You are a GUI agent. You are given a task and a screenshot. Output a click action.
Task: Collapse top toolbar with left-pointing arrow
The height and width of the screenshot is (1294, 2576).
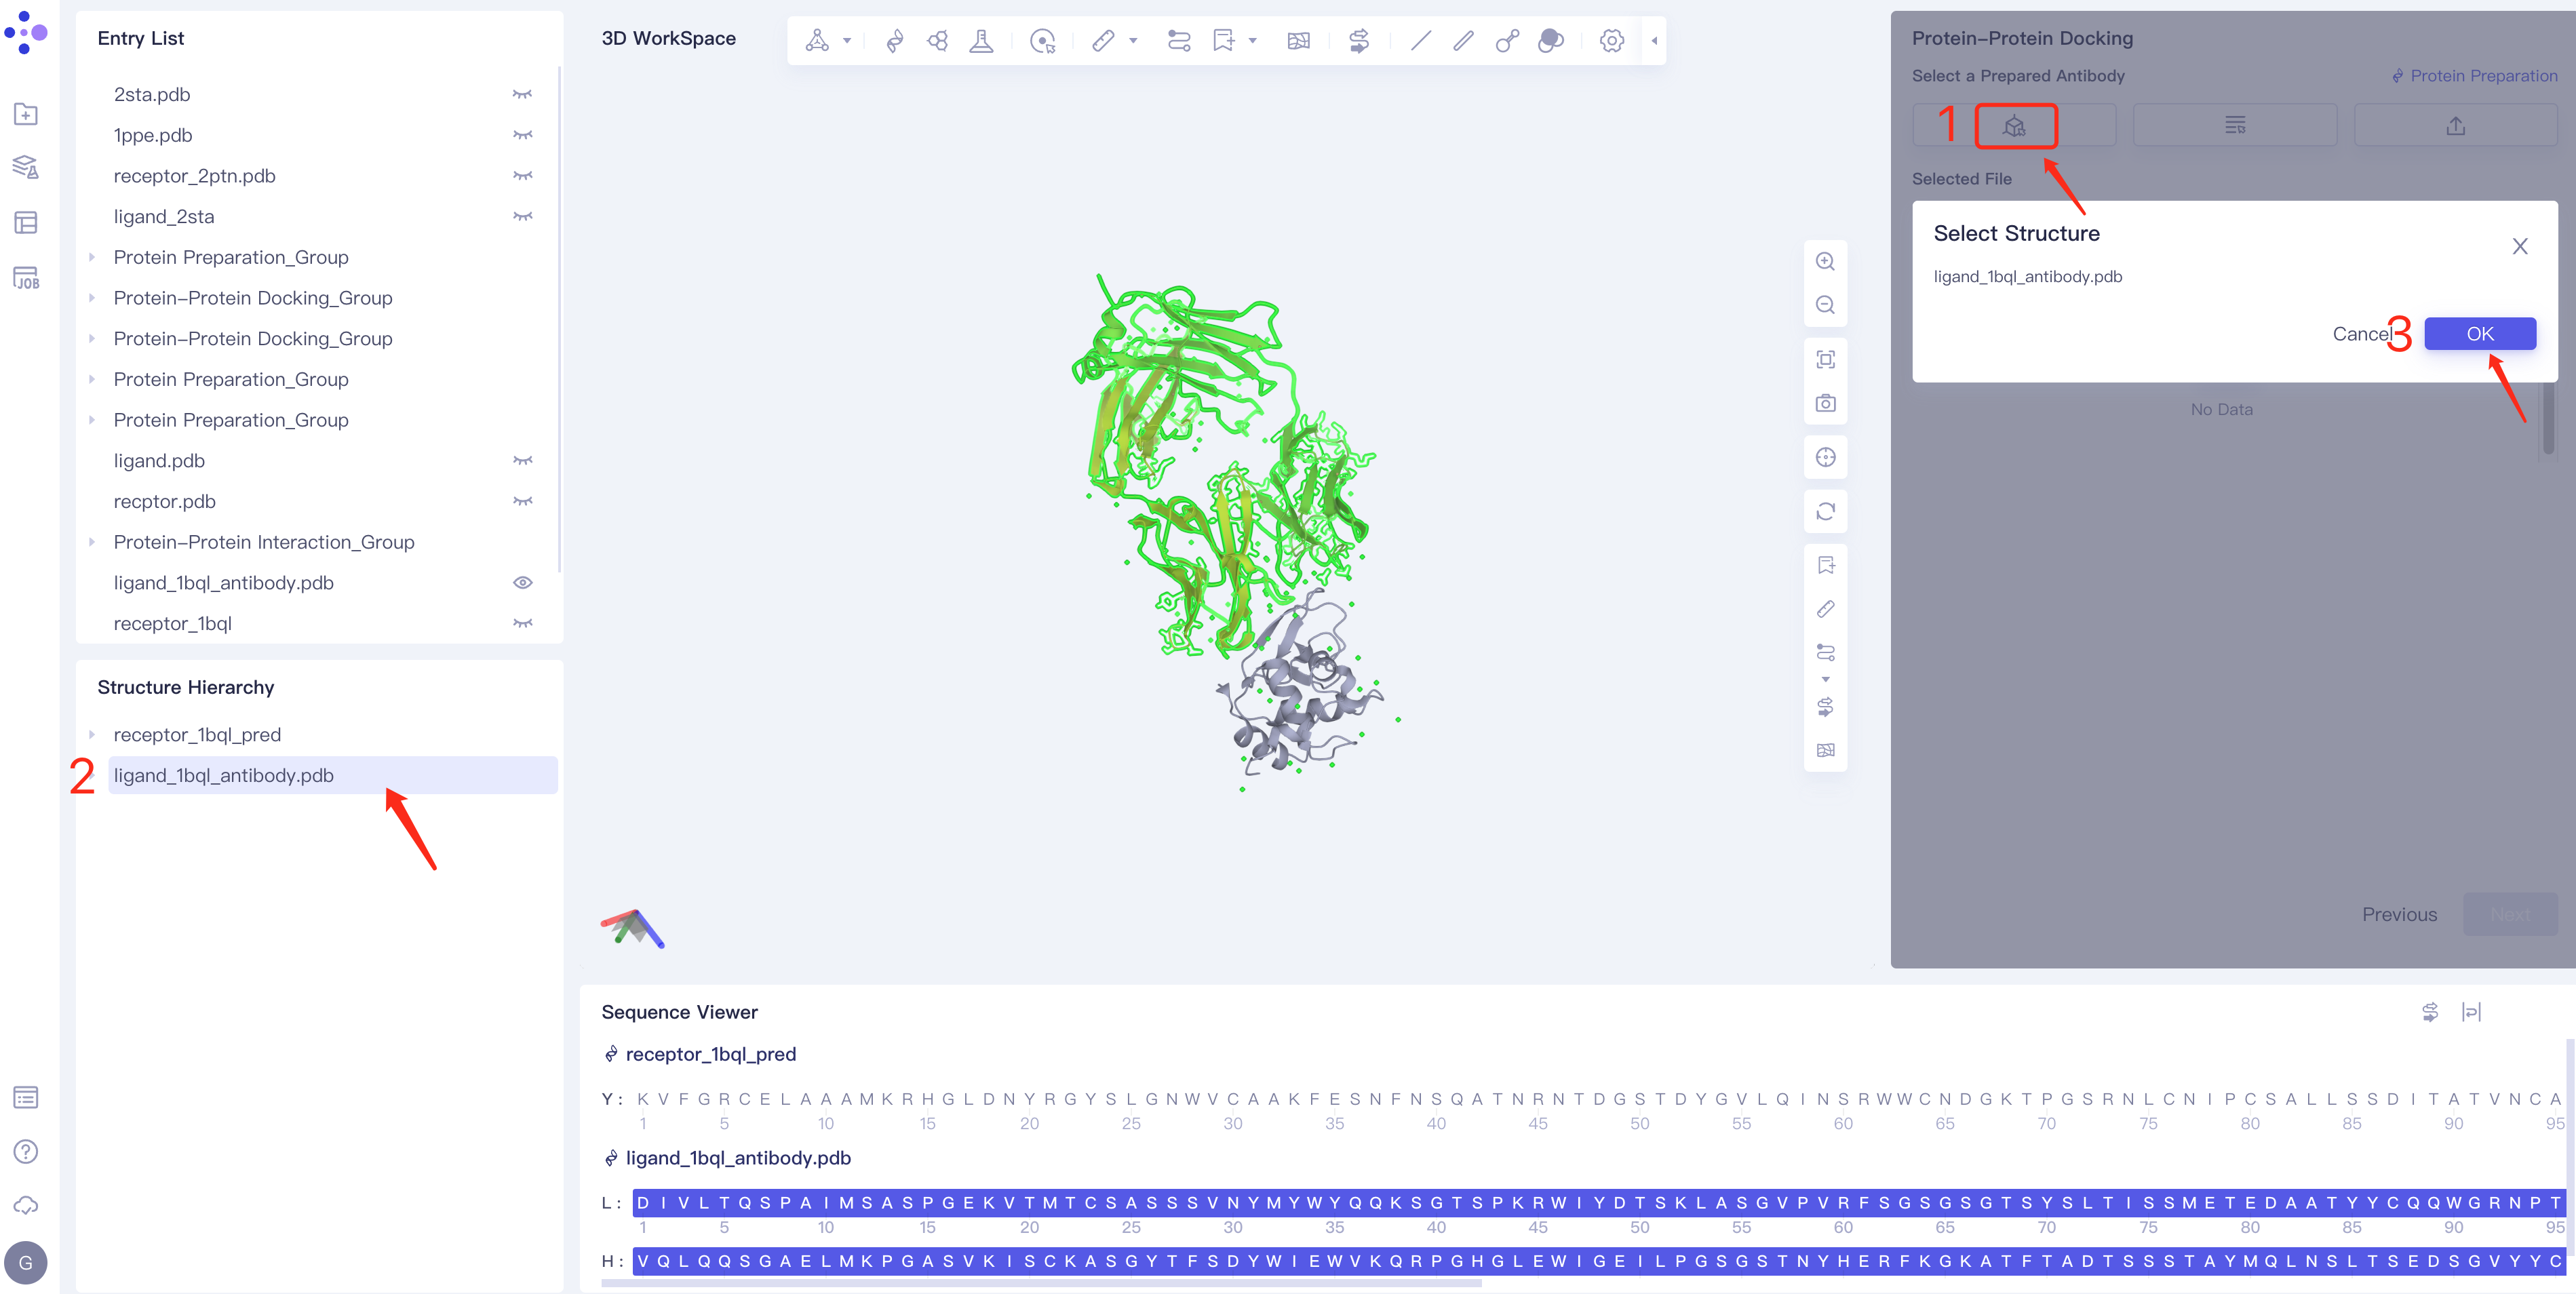[1654, 41]
